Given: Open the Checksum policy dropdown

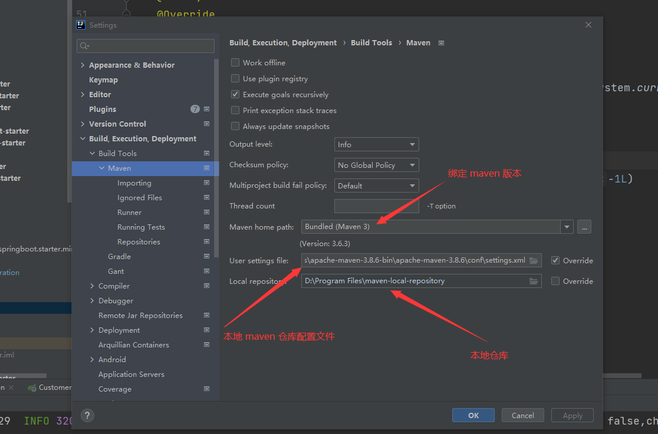Looking at the screenshot, I should [x=376, y=165].
